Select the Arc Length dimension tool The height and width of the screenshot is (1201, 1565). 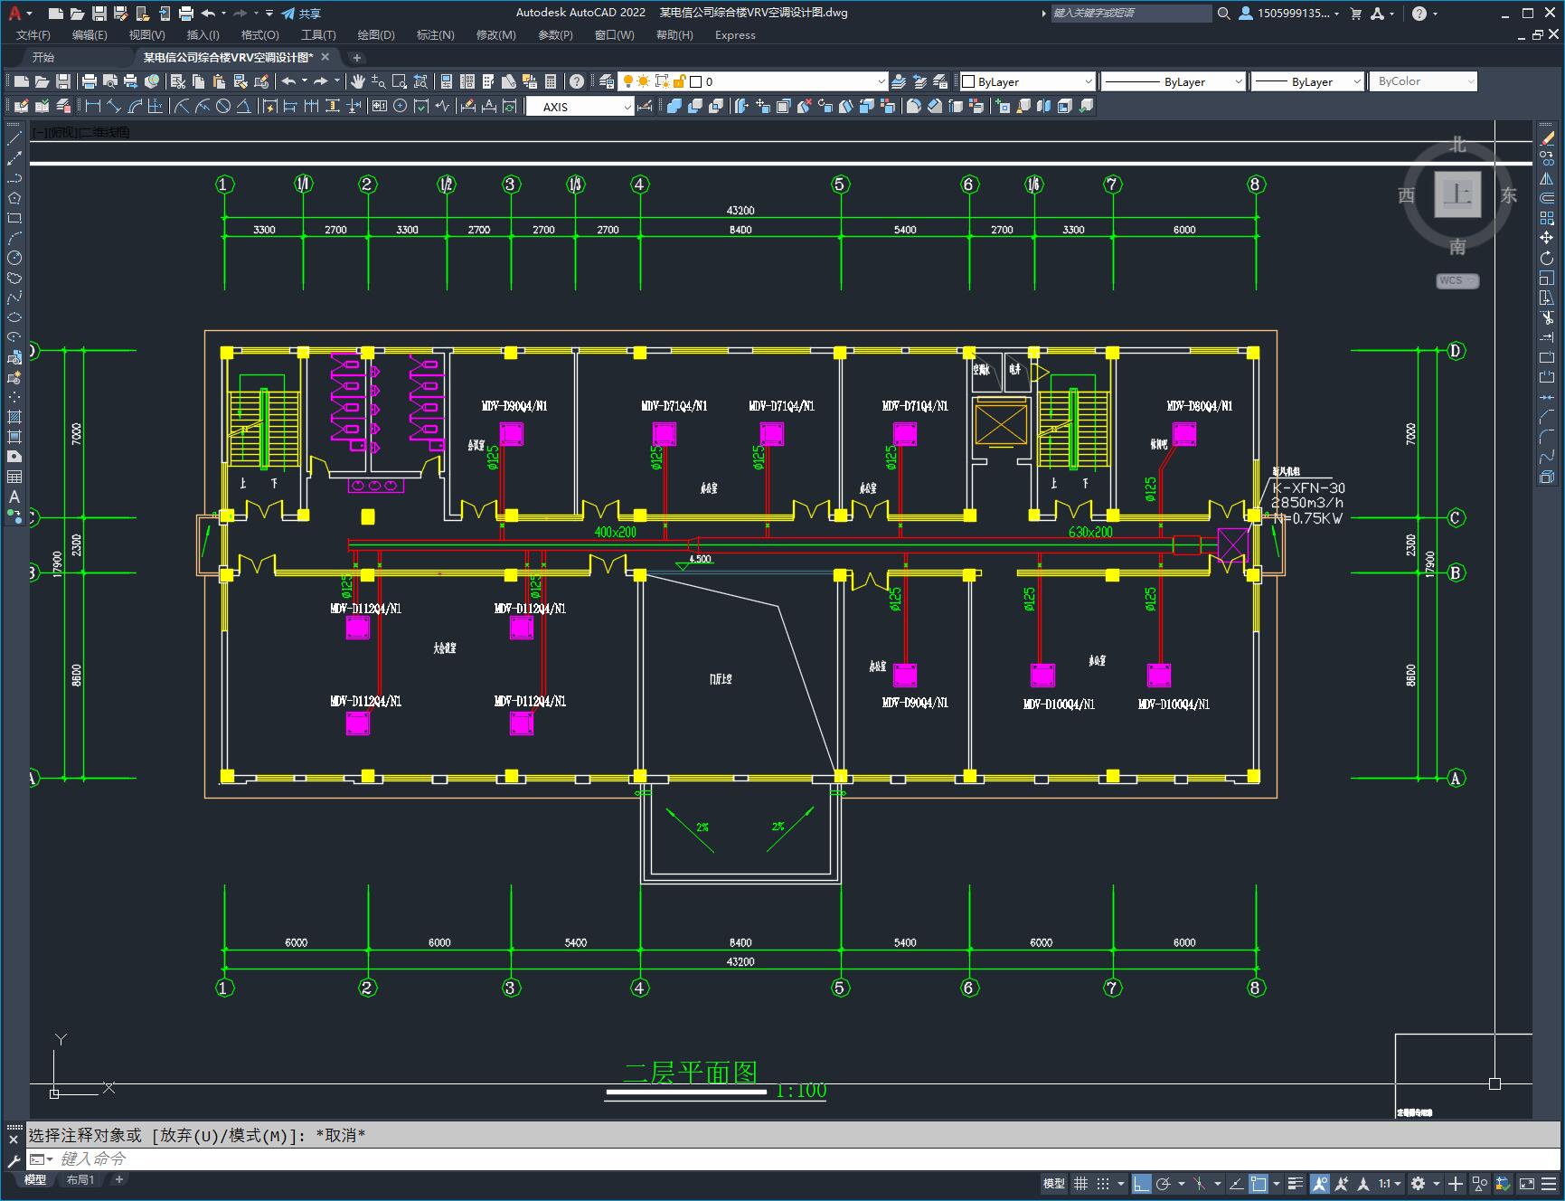135,106
